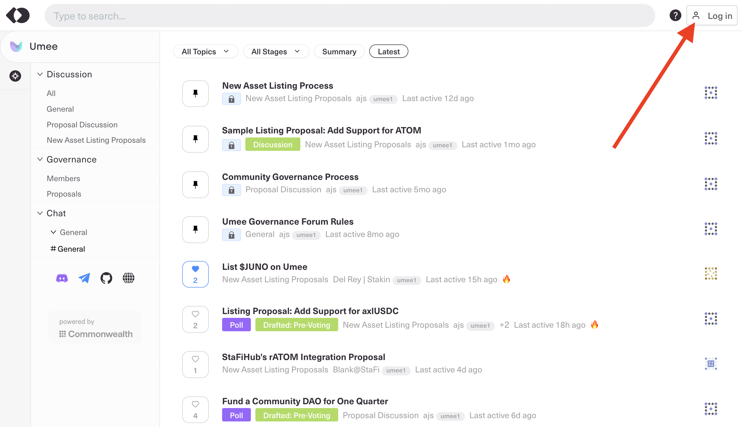Collapse the Governance sidebar section

tap(40, 159)
